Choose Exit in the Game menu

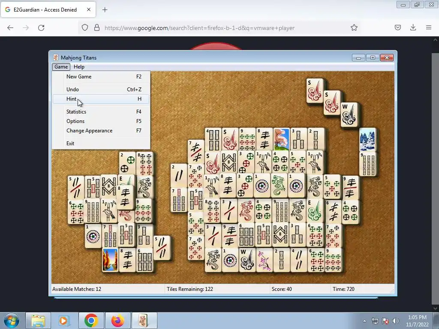[x=101, y=144]
